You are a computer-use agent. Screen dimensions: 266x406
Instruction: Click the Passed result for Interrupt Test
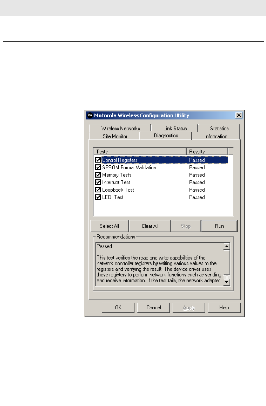point(197,182)
